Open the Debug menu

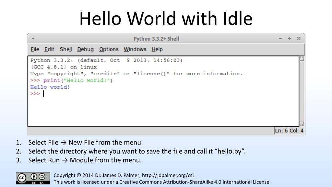85,49
